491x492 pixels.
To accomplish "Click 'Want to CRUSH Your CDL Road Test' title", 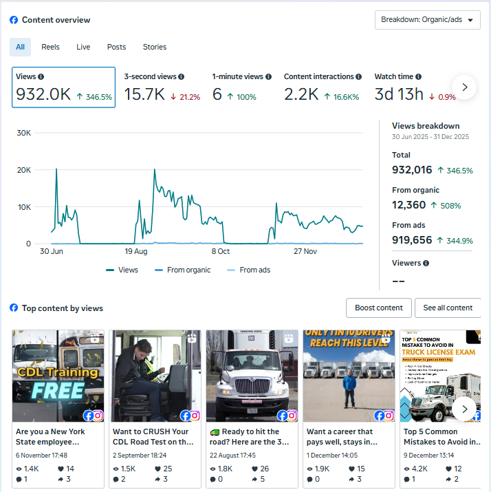I will pos(153,437).
